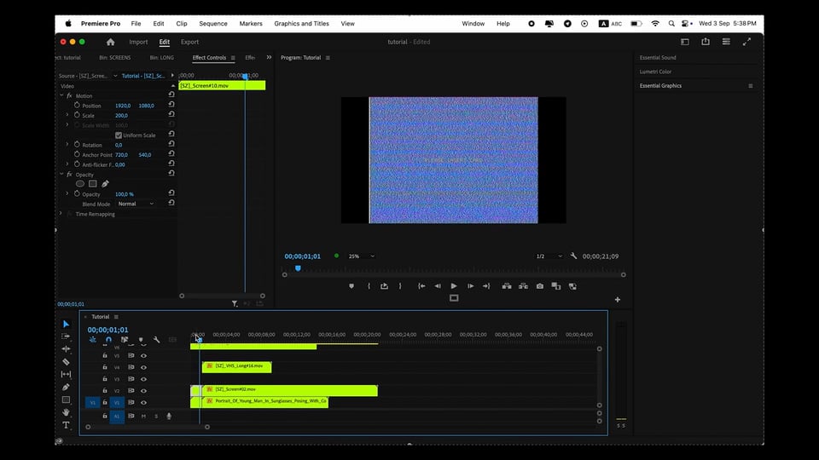Open the 25% zoom level dropdown
The height and width of the screenshot is (460, 819).
360,256
